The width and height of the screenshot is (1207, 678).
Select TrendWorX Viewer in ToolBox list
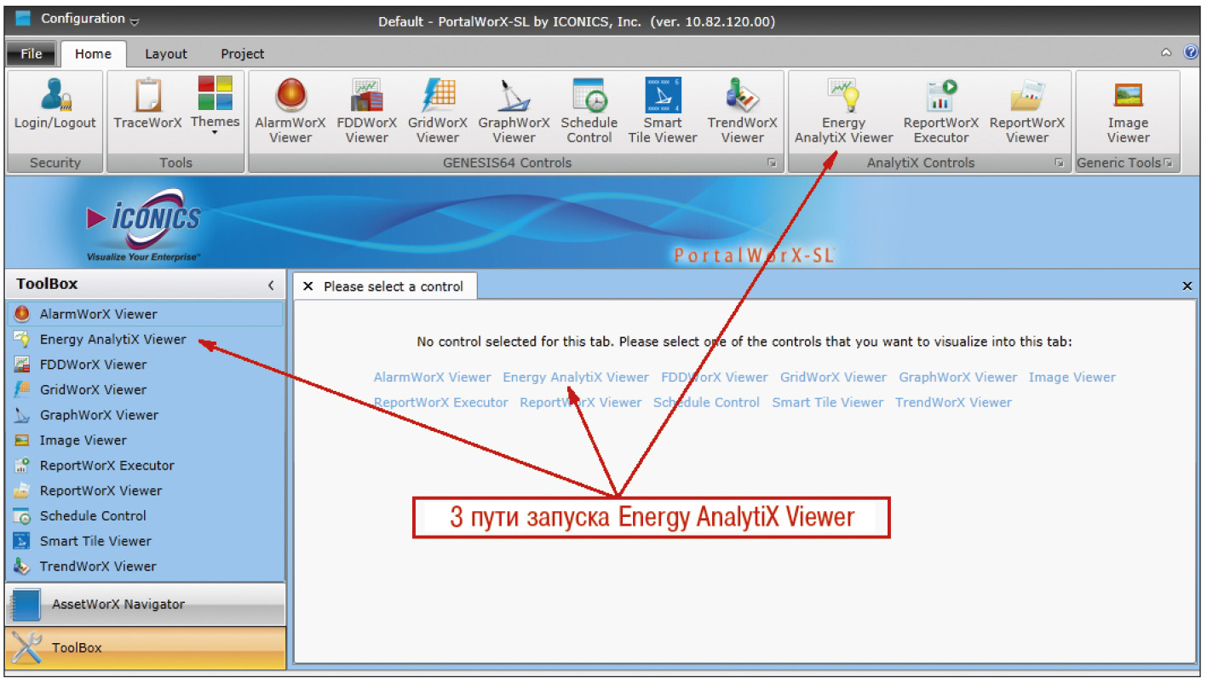[x=145, y=566]
